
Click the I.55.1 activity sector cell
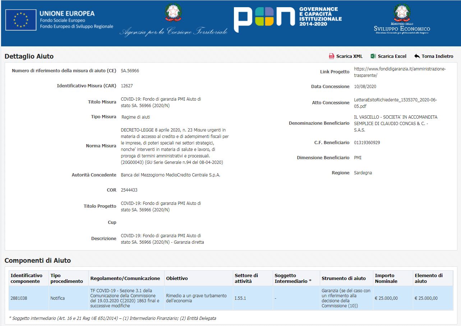point(253,298)
